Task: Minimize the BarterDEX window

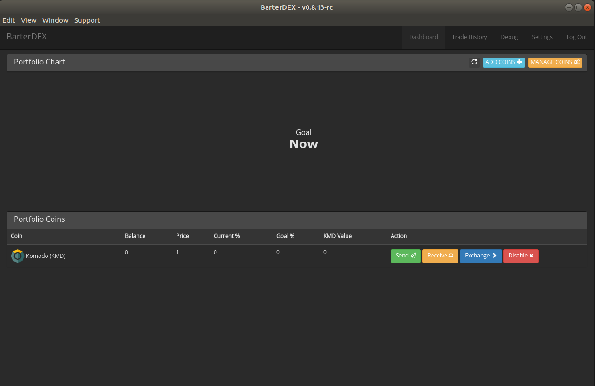Action: click(x=569, y=7)
